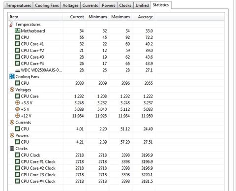Click the lightning icon beside Currents
Image resolution: width=236 pixels, height=191 pixels.
(x=12, y=122)
